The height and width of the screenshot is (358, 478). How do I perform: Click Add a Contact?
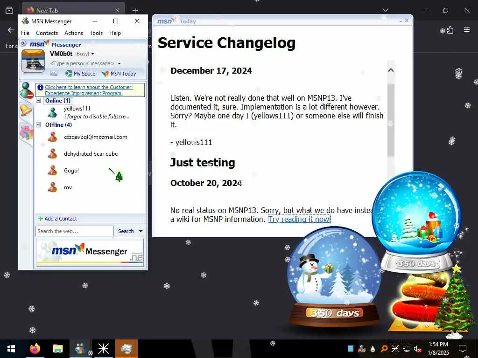coord(57,219)
